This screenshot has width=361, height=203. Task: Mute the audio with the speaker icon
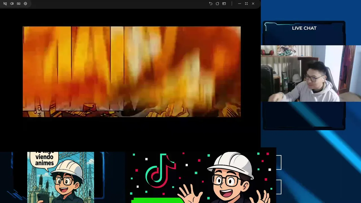click(12, 4)
